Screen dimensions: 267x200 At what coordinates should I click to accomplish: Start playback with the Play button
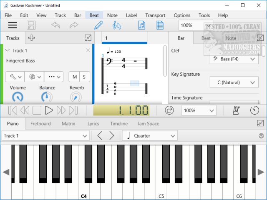49,110
